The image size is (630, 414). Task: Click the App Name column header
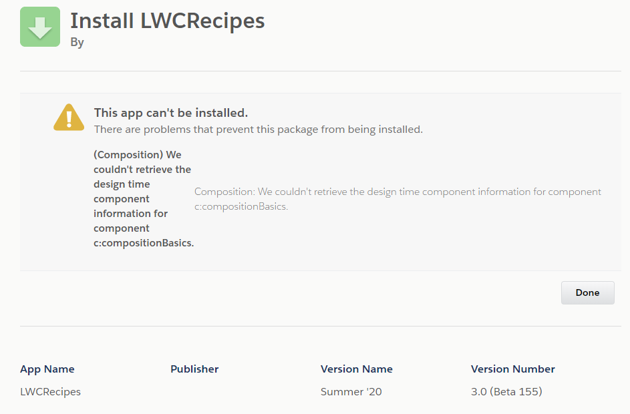tap(47, 369)
